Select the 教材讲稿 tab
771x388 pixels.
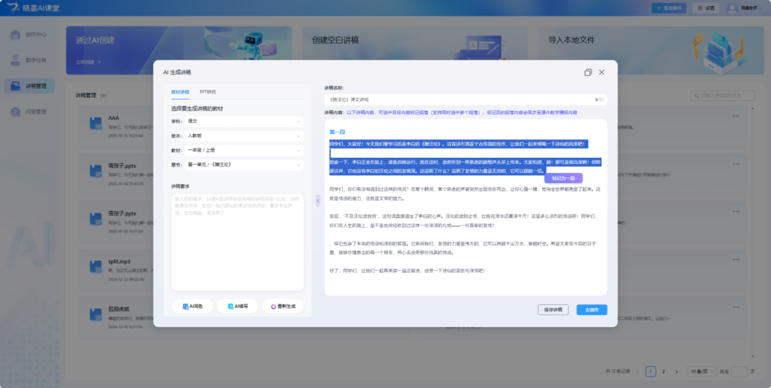click(x=180, y=92)
